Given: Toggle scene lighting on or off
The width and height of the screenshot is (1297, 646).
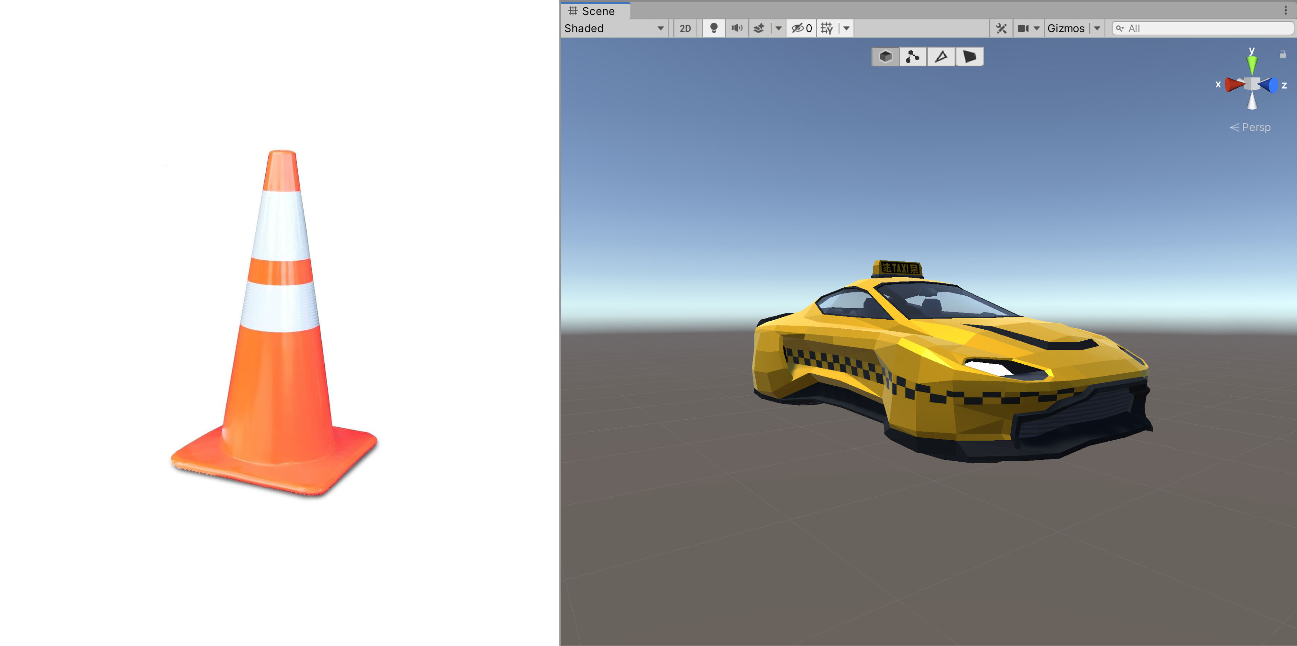Looking at the screenshot, I should click(714, 28).
